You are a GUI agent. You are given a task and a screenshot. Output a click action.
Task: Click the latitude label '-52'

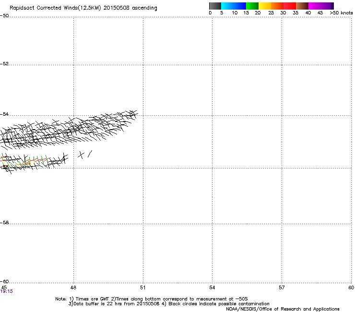[x=4, y=64]
